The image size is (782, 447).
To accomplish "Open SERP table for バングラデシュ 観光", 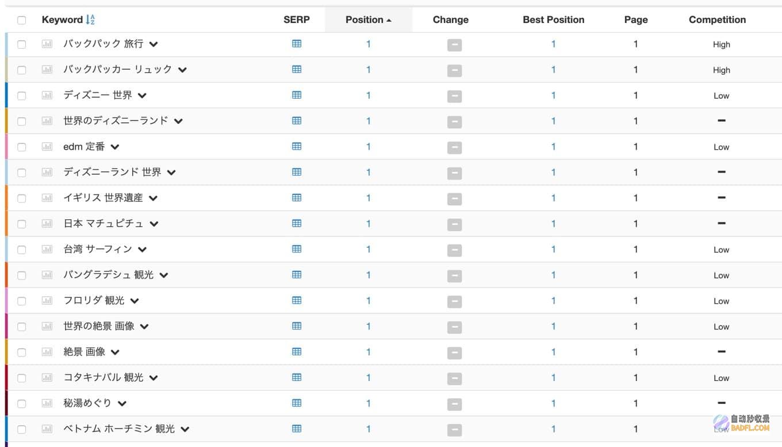I will [297, 274].
